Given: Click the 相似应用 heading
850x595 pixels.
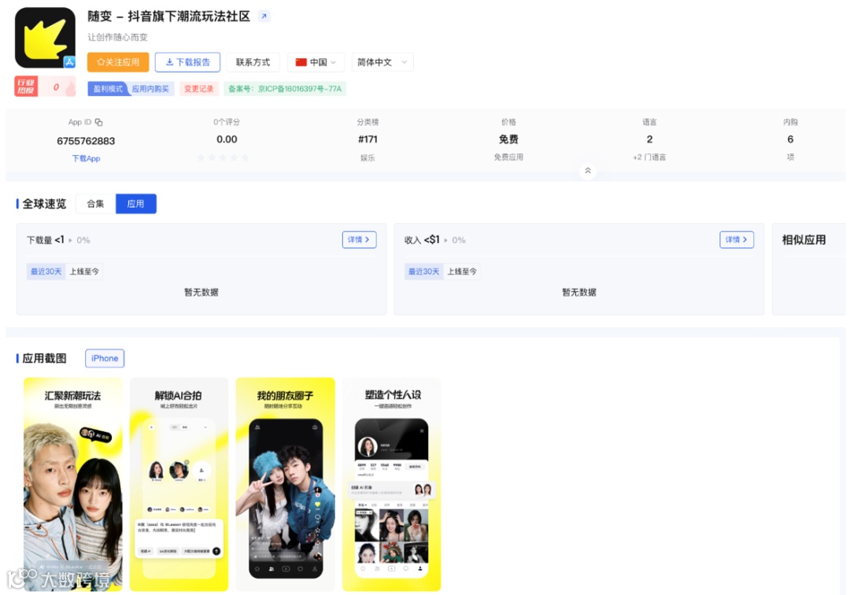Looking at the screenshot, I should coord(804,240).
